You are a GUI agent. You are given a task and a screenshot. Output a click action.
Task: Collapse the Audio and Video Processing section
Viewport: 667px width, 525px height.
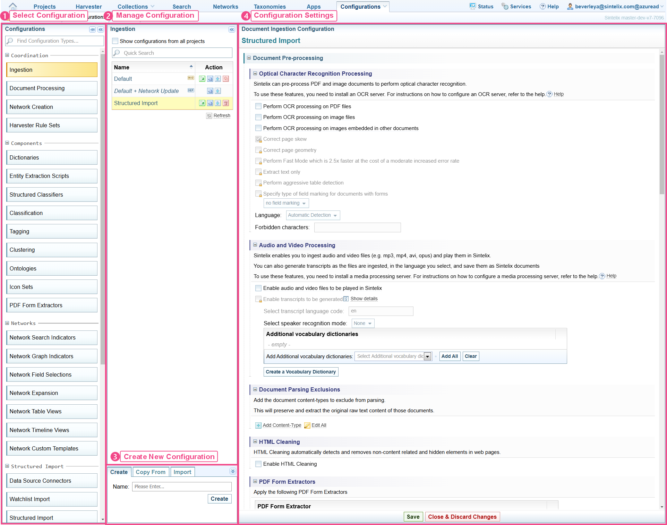coord(255,245)
